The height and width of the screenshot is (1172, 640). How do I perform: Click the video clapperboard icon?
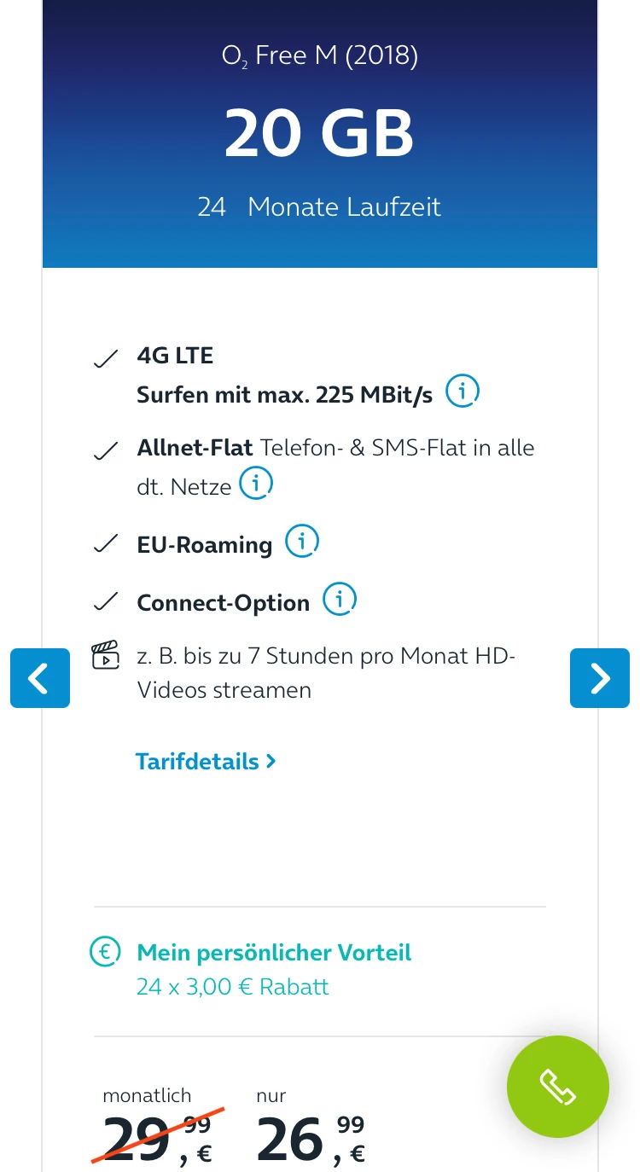105,657
